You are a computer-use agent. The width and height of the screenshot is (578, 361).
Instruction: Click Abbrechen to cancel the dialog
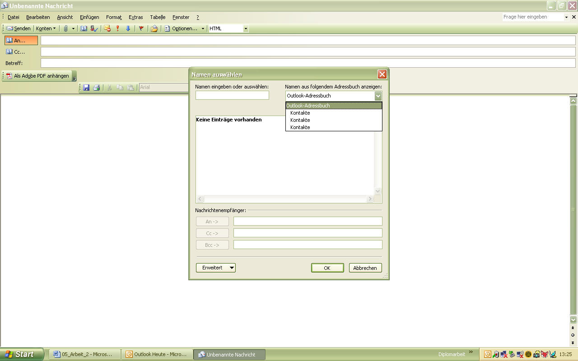click(x=365, y=268)
